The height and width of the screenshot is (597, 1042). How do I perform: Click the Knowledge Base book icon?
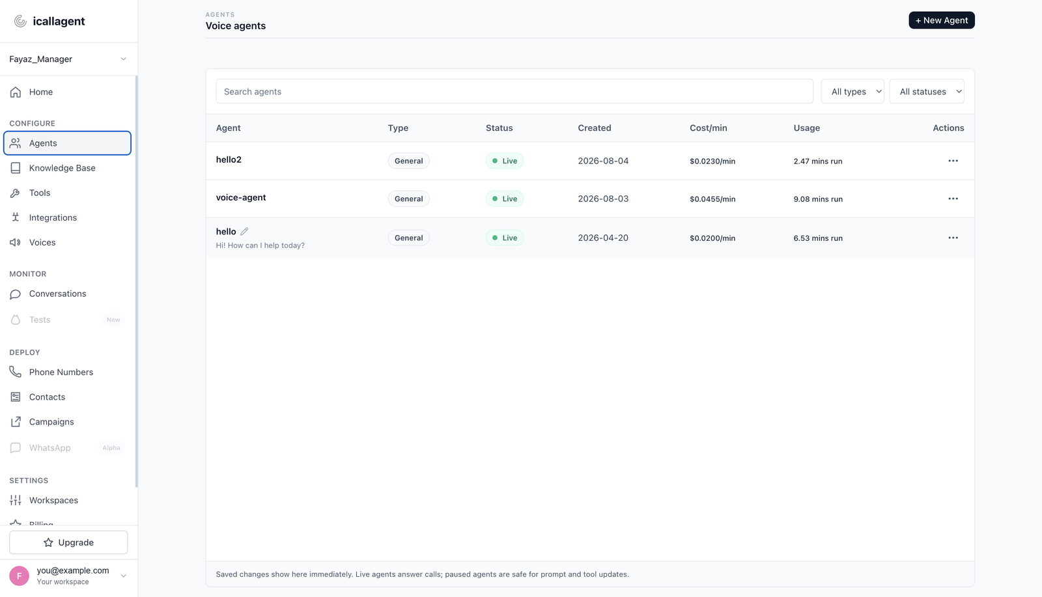[x=16, y=168]
